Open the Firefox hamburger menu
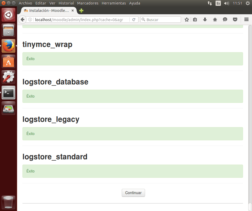This screenshot has height=211, width=252. (x=246, y=20)
